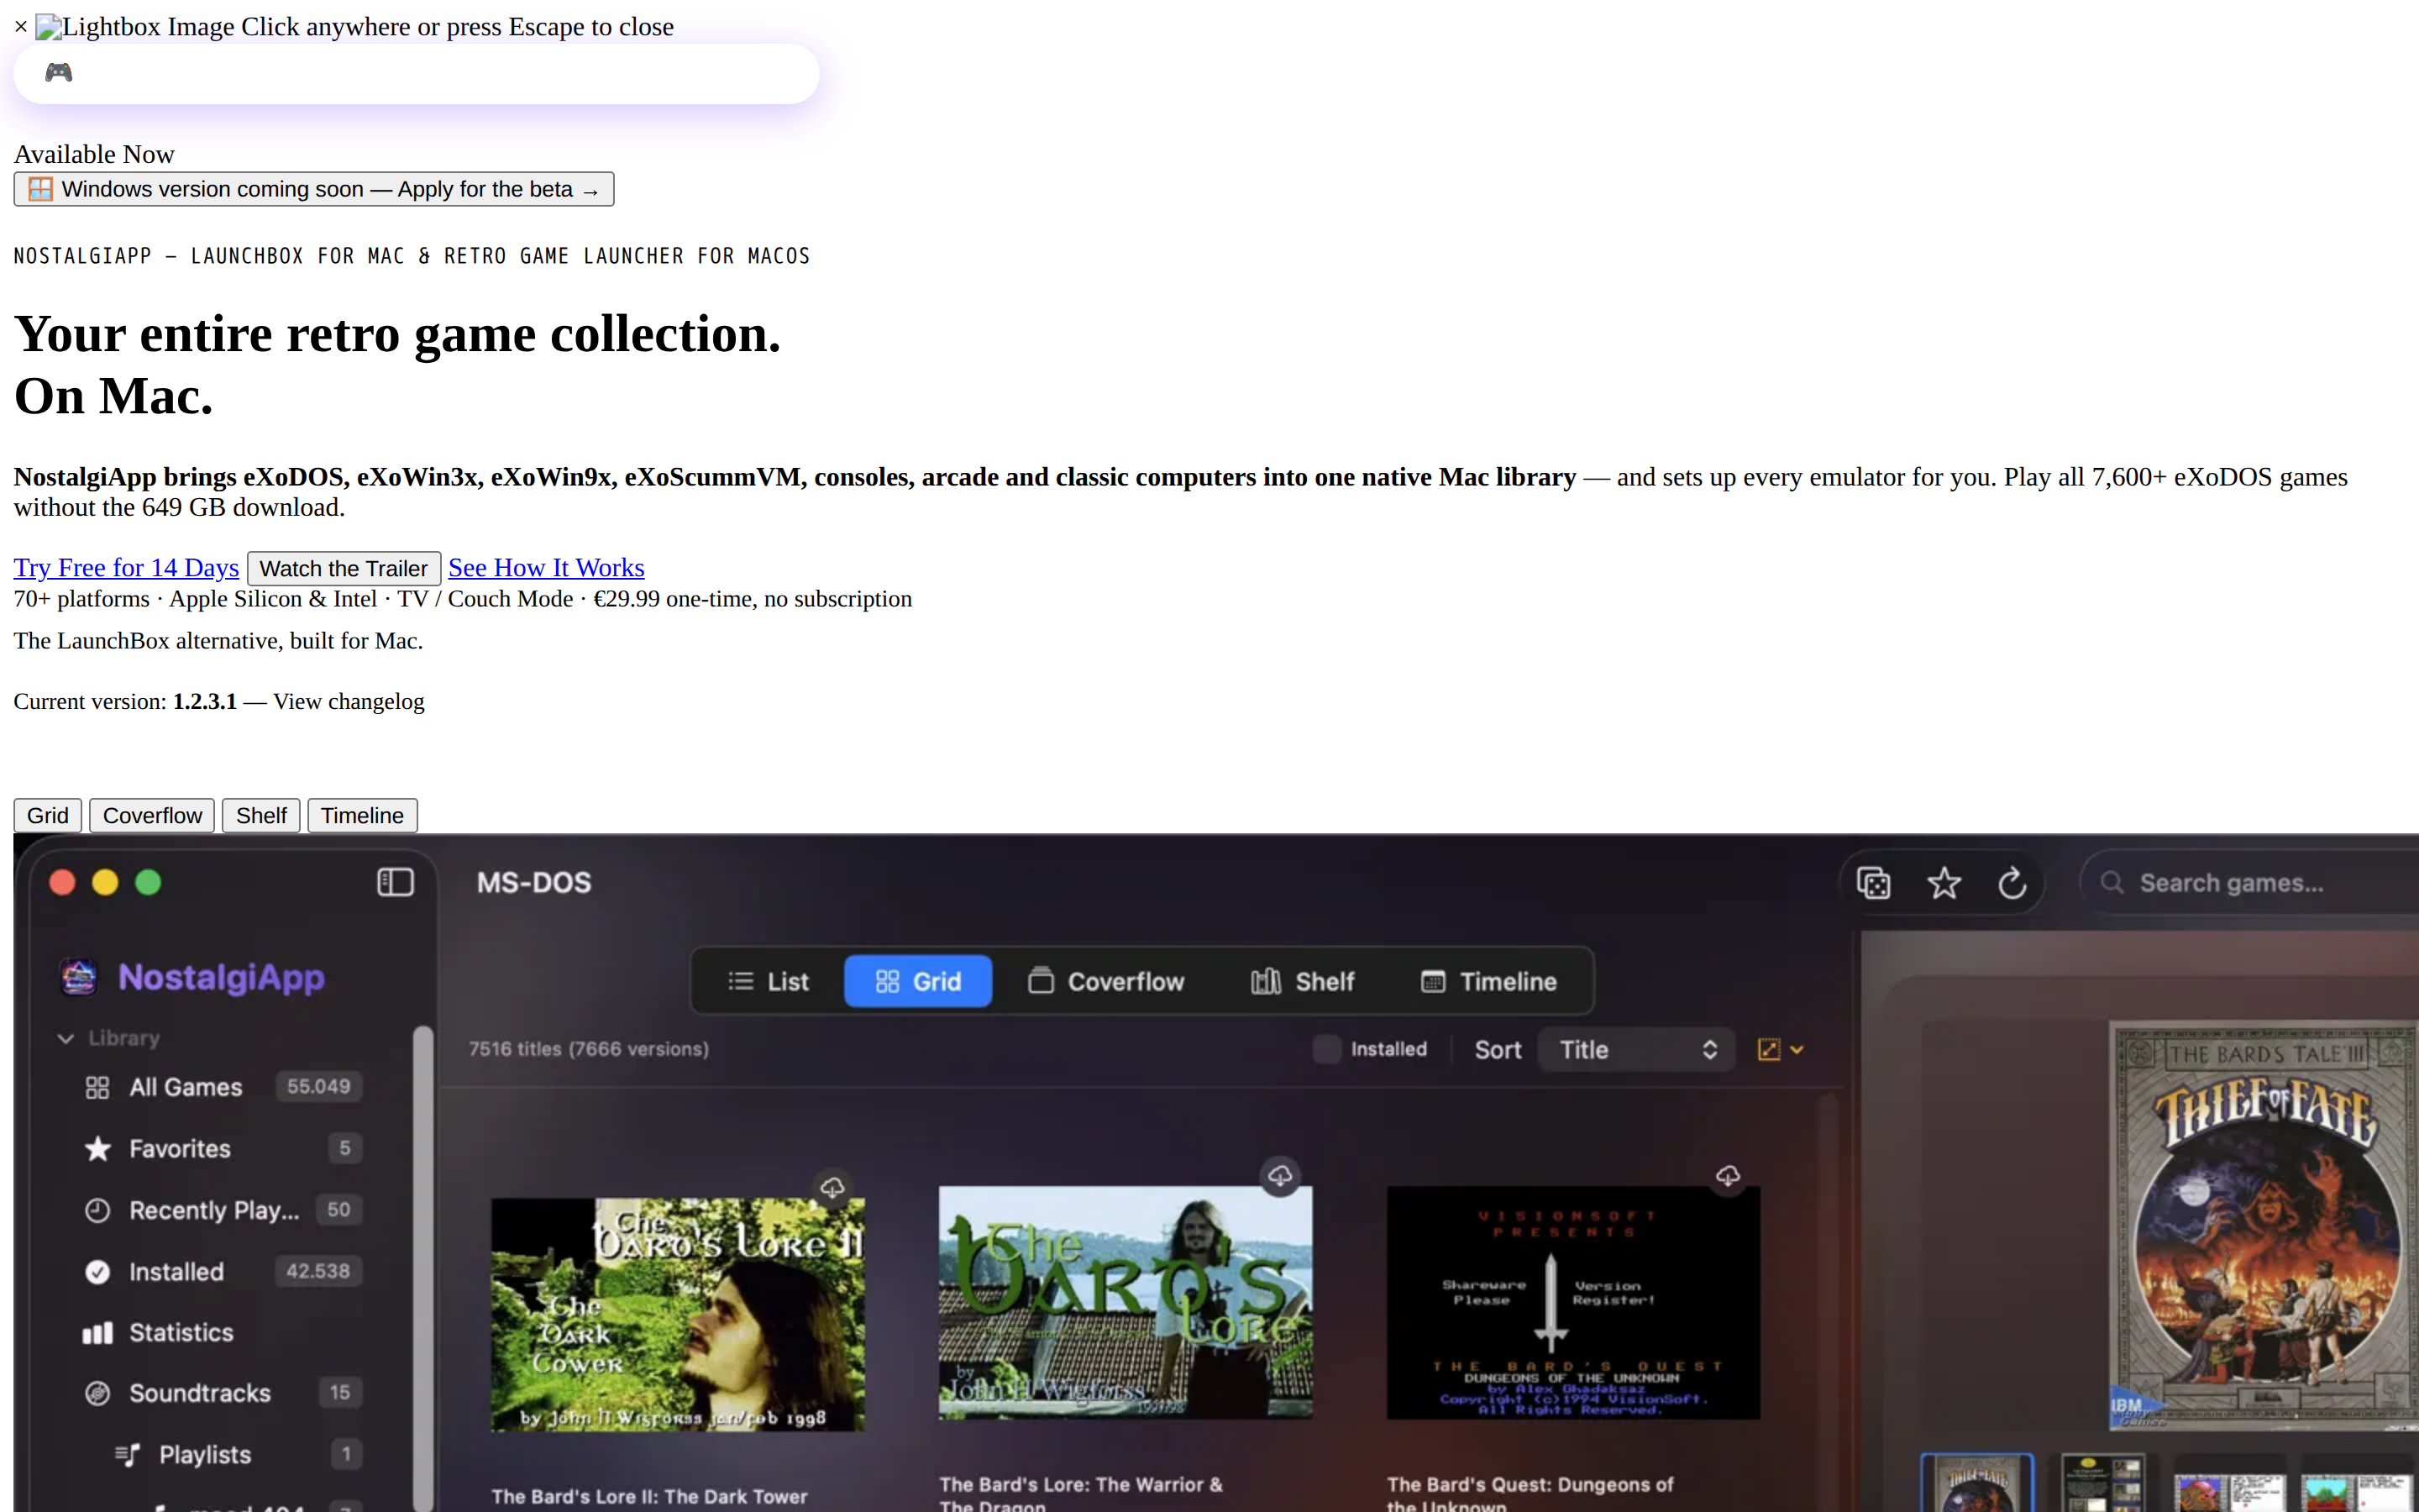Open Recently Played in sidebar

222,1210
